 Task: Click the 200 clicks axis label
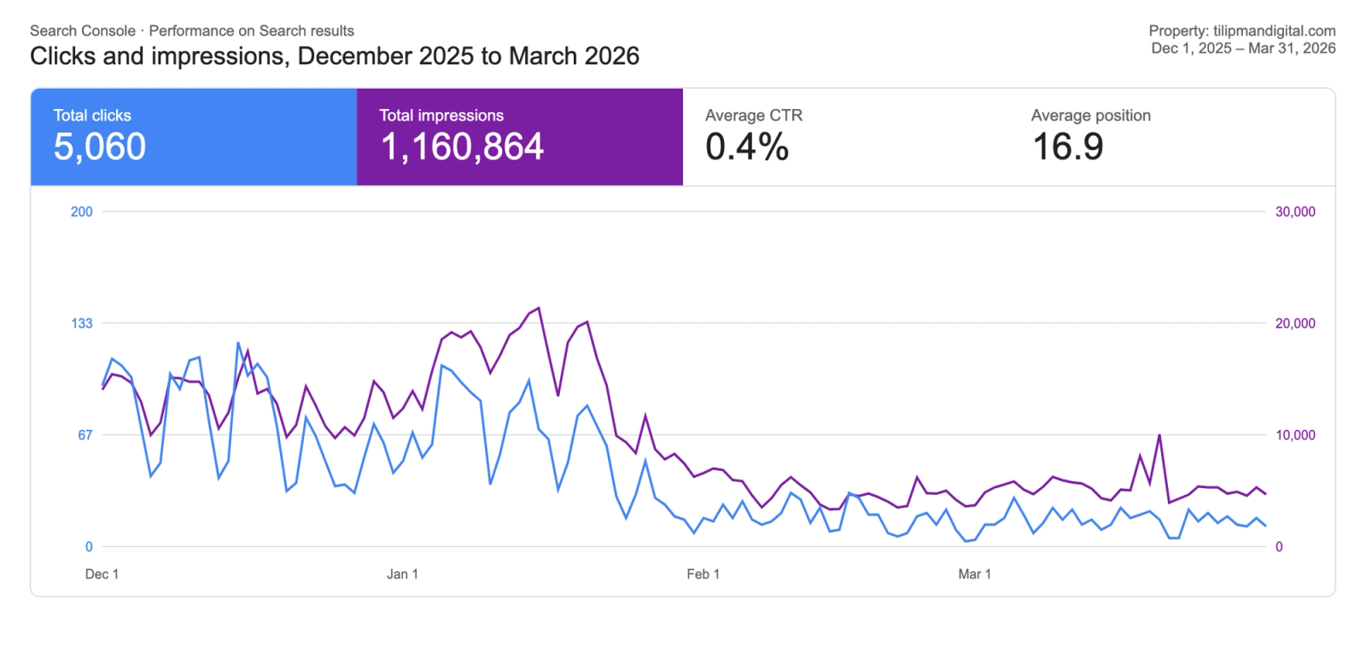82,212
